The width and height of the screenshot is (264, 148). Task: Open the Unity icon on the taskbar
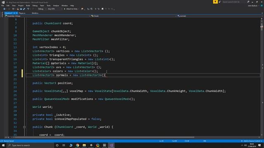tap(91, 145)
